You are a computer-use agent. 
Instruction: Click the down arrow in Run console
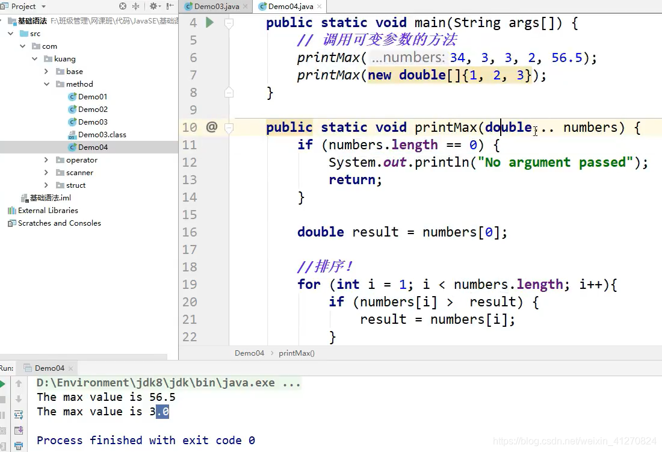[x=19, y=399]
